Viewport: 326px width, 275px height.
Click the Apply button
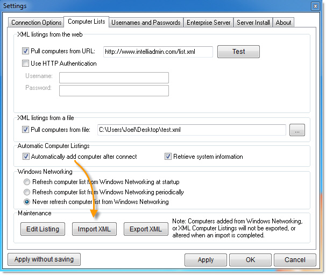[x=205, y=260]
